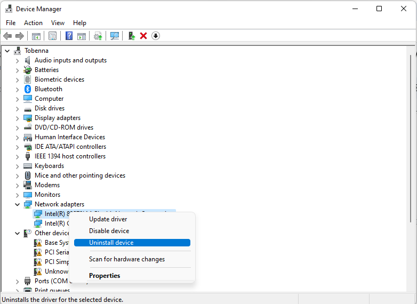This screenshot has height=304, width=417.
Task: Click the blue Help question mark icon
Action: [x=69, y=36]
